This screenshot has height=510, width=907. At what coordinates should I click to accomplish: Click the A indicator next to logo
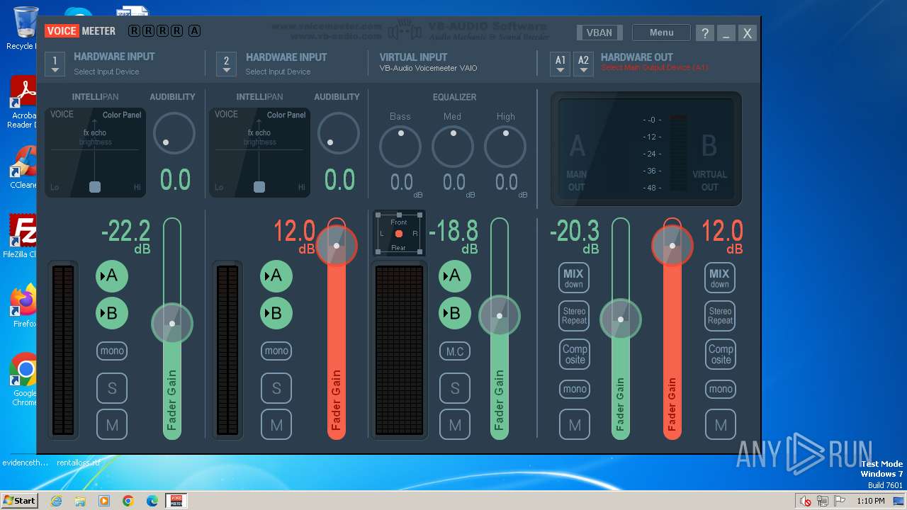pos(195,31)
